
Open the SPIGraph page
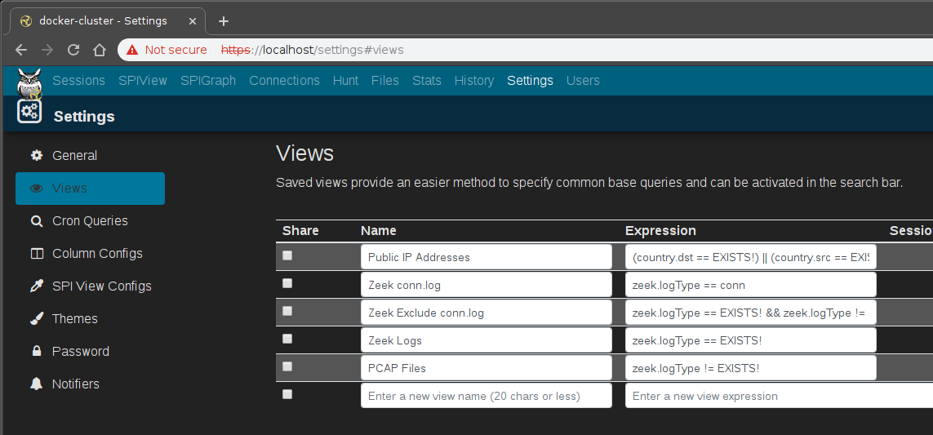tap(208, 80)
